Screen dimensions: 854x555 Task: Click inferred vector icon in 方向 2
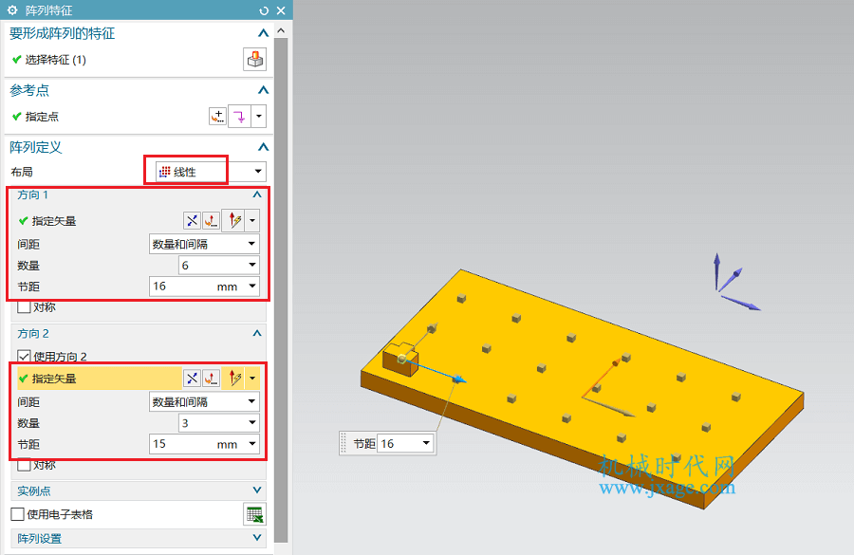(x=234, y=378)
